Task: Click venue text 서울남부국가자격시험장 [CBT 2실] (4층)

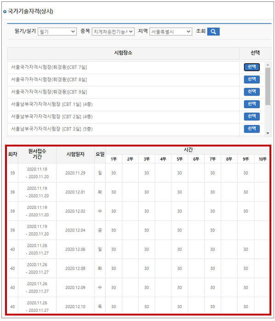Action: [x=52, y=117]
